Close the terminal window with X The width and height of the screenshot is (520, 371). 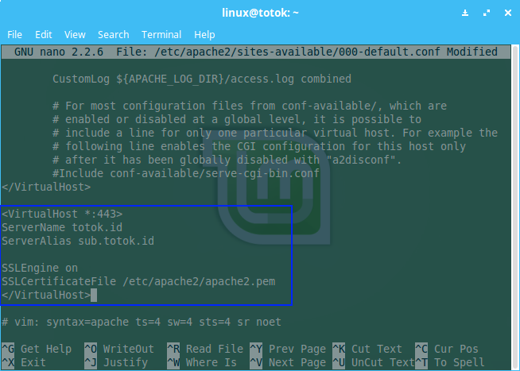(508, 13)
